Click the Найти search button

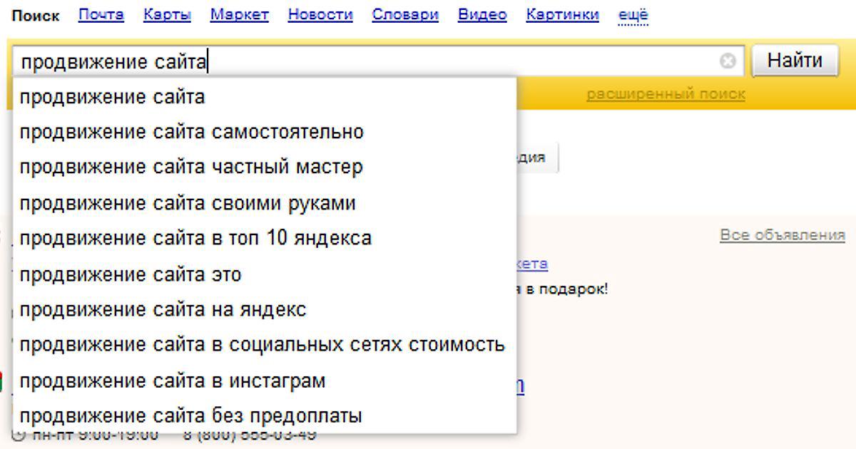click(x=794, y=61)
